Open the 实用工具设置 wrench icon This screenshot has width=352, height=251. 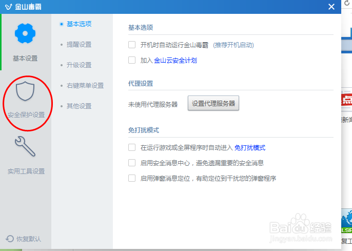25,146
